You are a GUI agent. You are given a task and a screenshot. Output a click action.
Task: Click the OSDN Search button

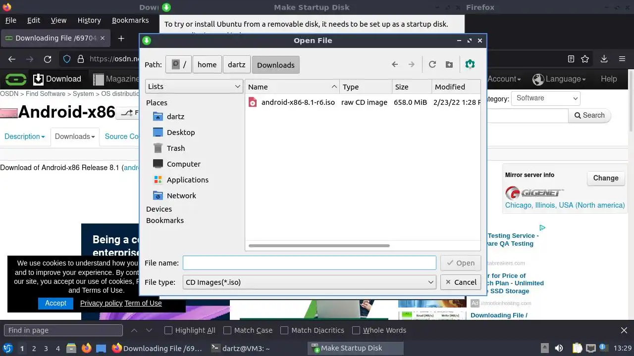(589, 115)
